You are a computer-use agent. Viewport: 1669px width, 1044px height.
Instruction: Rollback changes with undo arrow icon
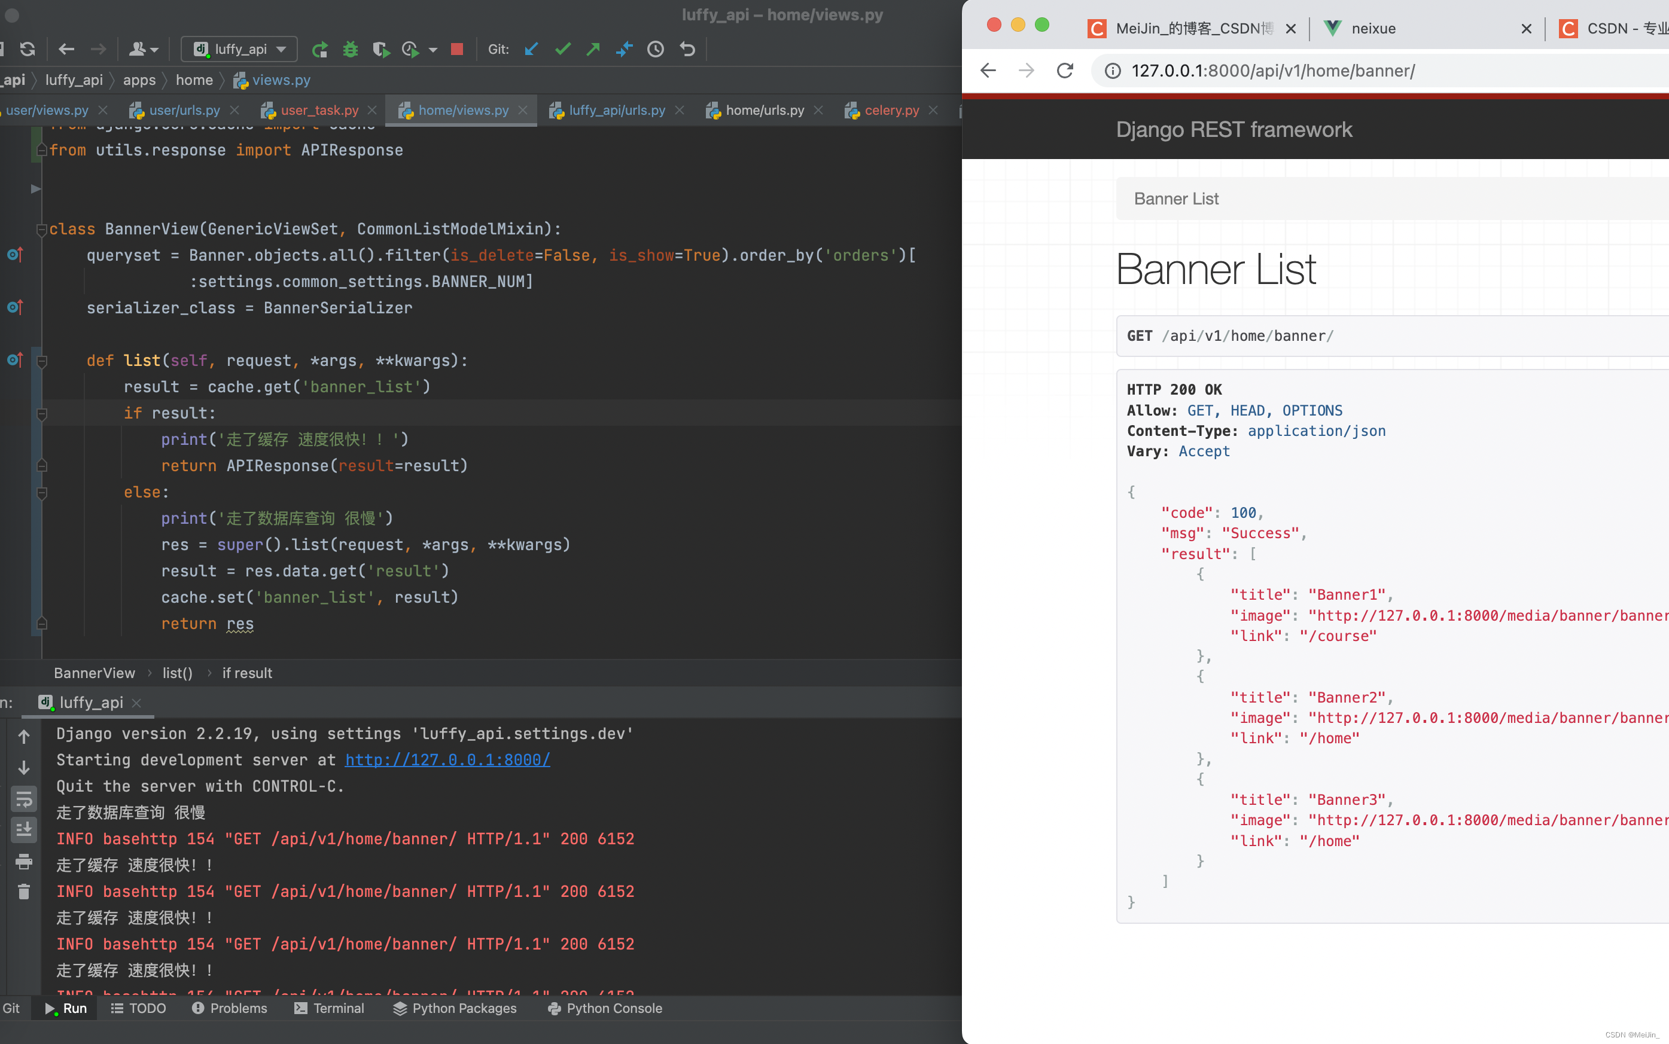pyautogui.click(x=687, y=49)
